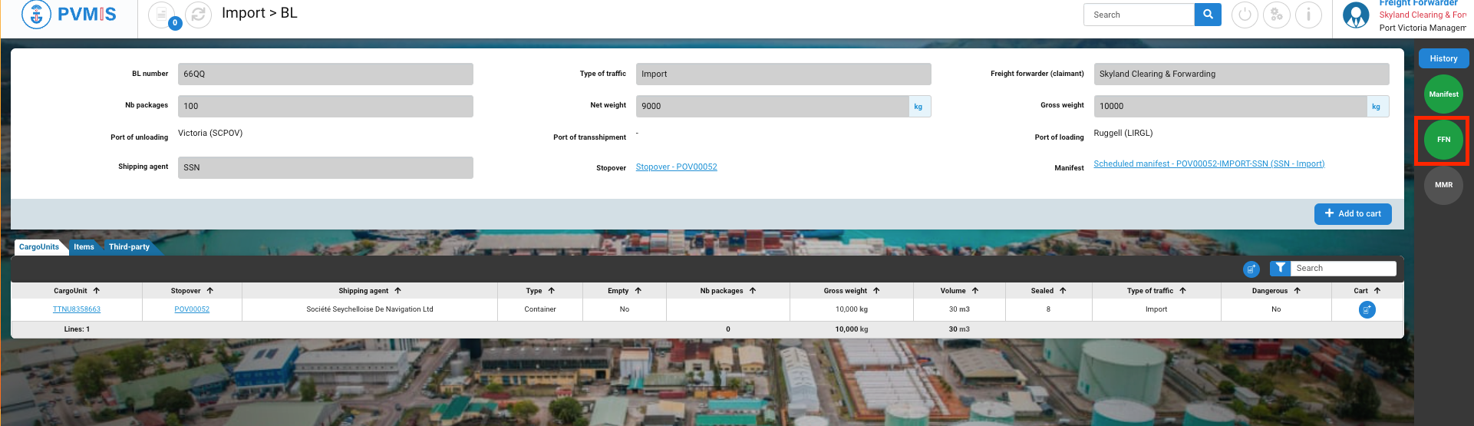
Task: Click the filter funnel icon in the table toolbar
Action: pos(1280,268)
